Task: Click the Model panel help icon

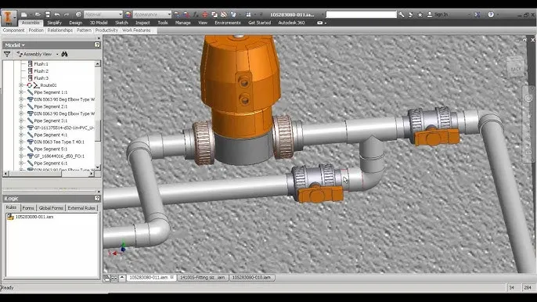Action: [97, 45]
